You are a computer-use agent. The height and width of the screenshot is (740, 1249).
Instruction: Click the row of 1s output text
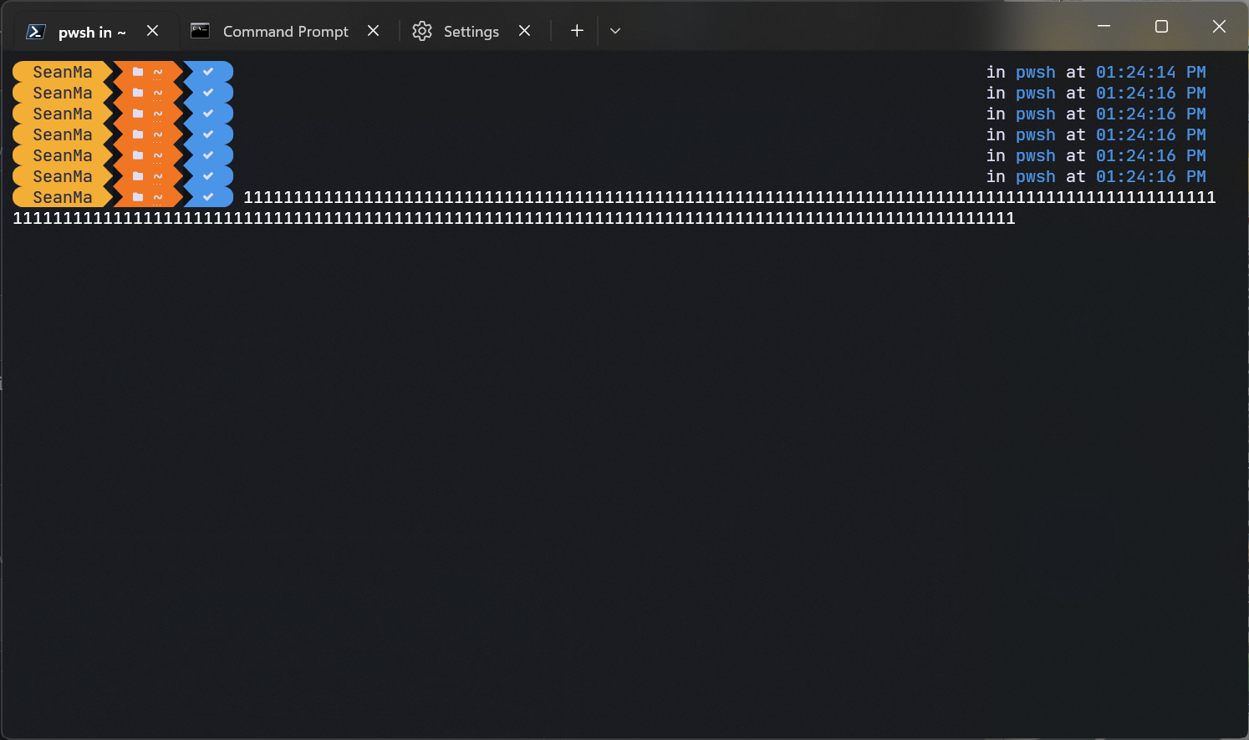585,217
